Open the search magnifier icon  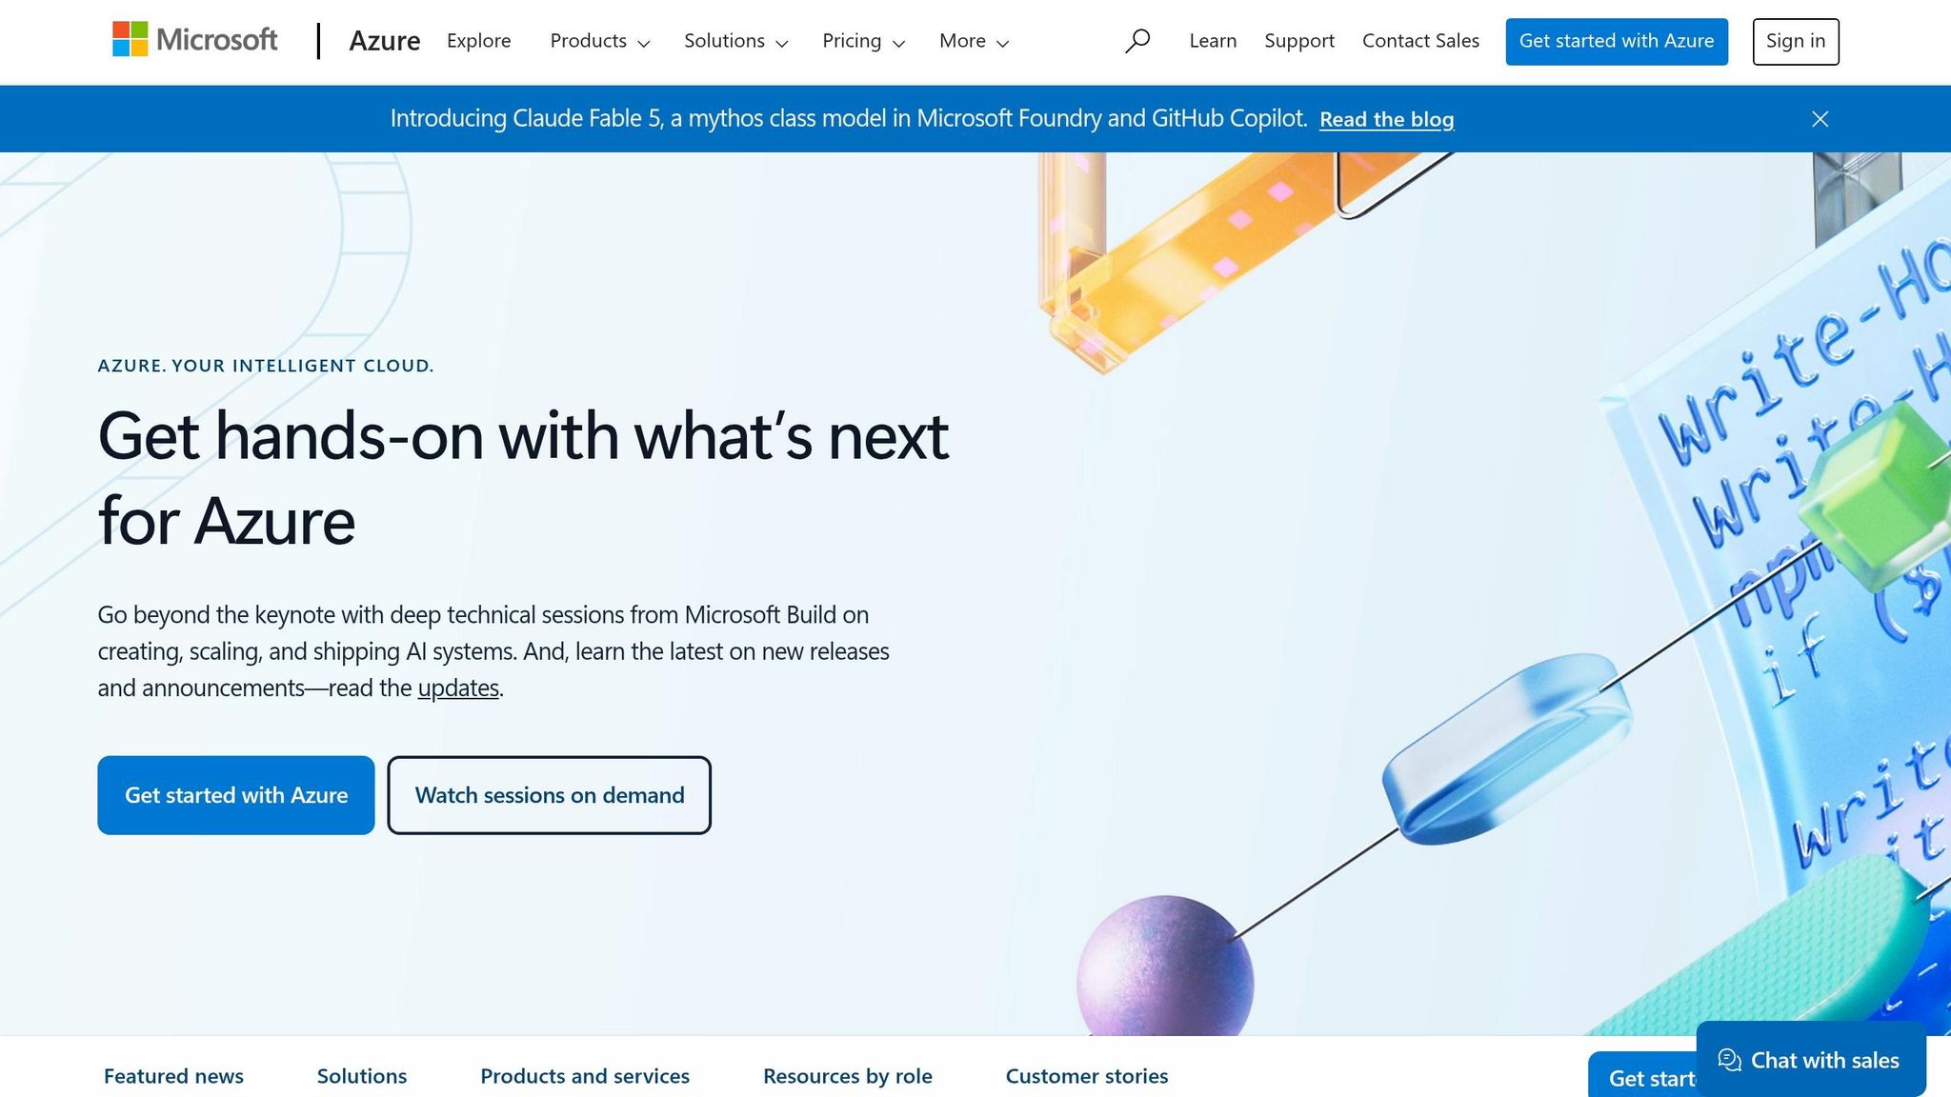coord(1136,41)
